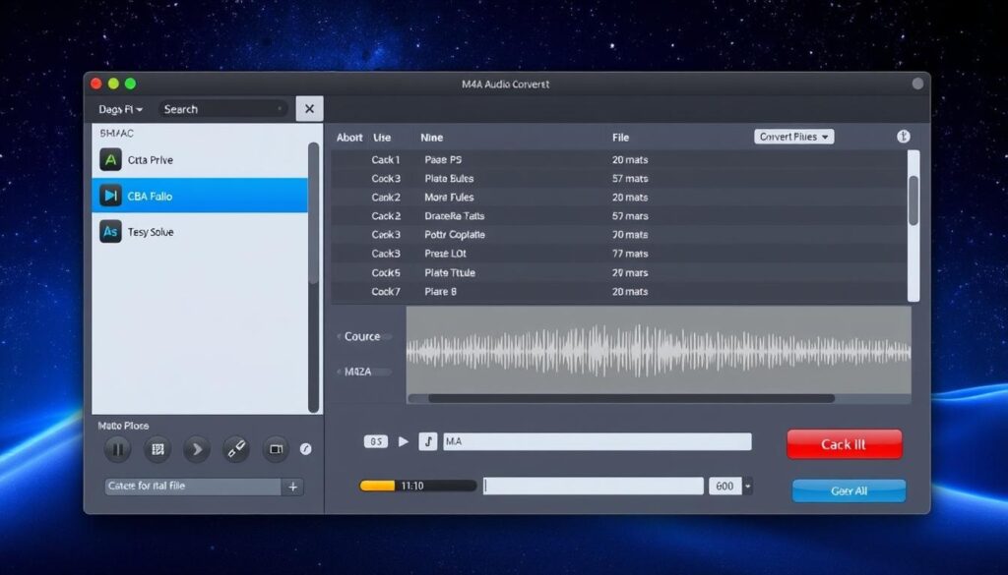
Task: Click the blue Gary All button
Action: tap(848, 490)
